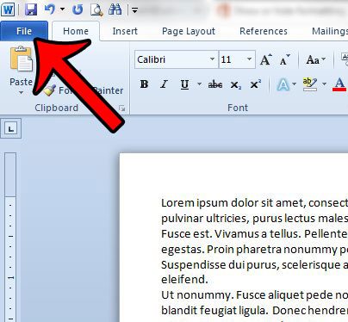348x322 pixels.
Task: Open Text Effects dropdown arrow
Action: (x=295, y=84)
